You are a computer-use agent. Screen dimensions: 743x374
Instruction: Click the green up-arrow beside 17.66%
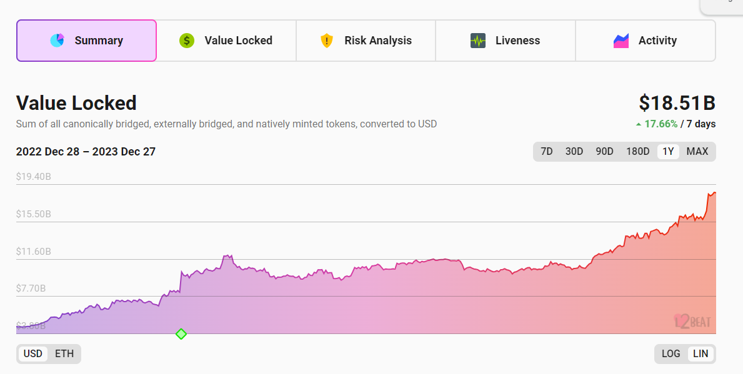[x=641, y=124]
